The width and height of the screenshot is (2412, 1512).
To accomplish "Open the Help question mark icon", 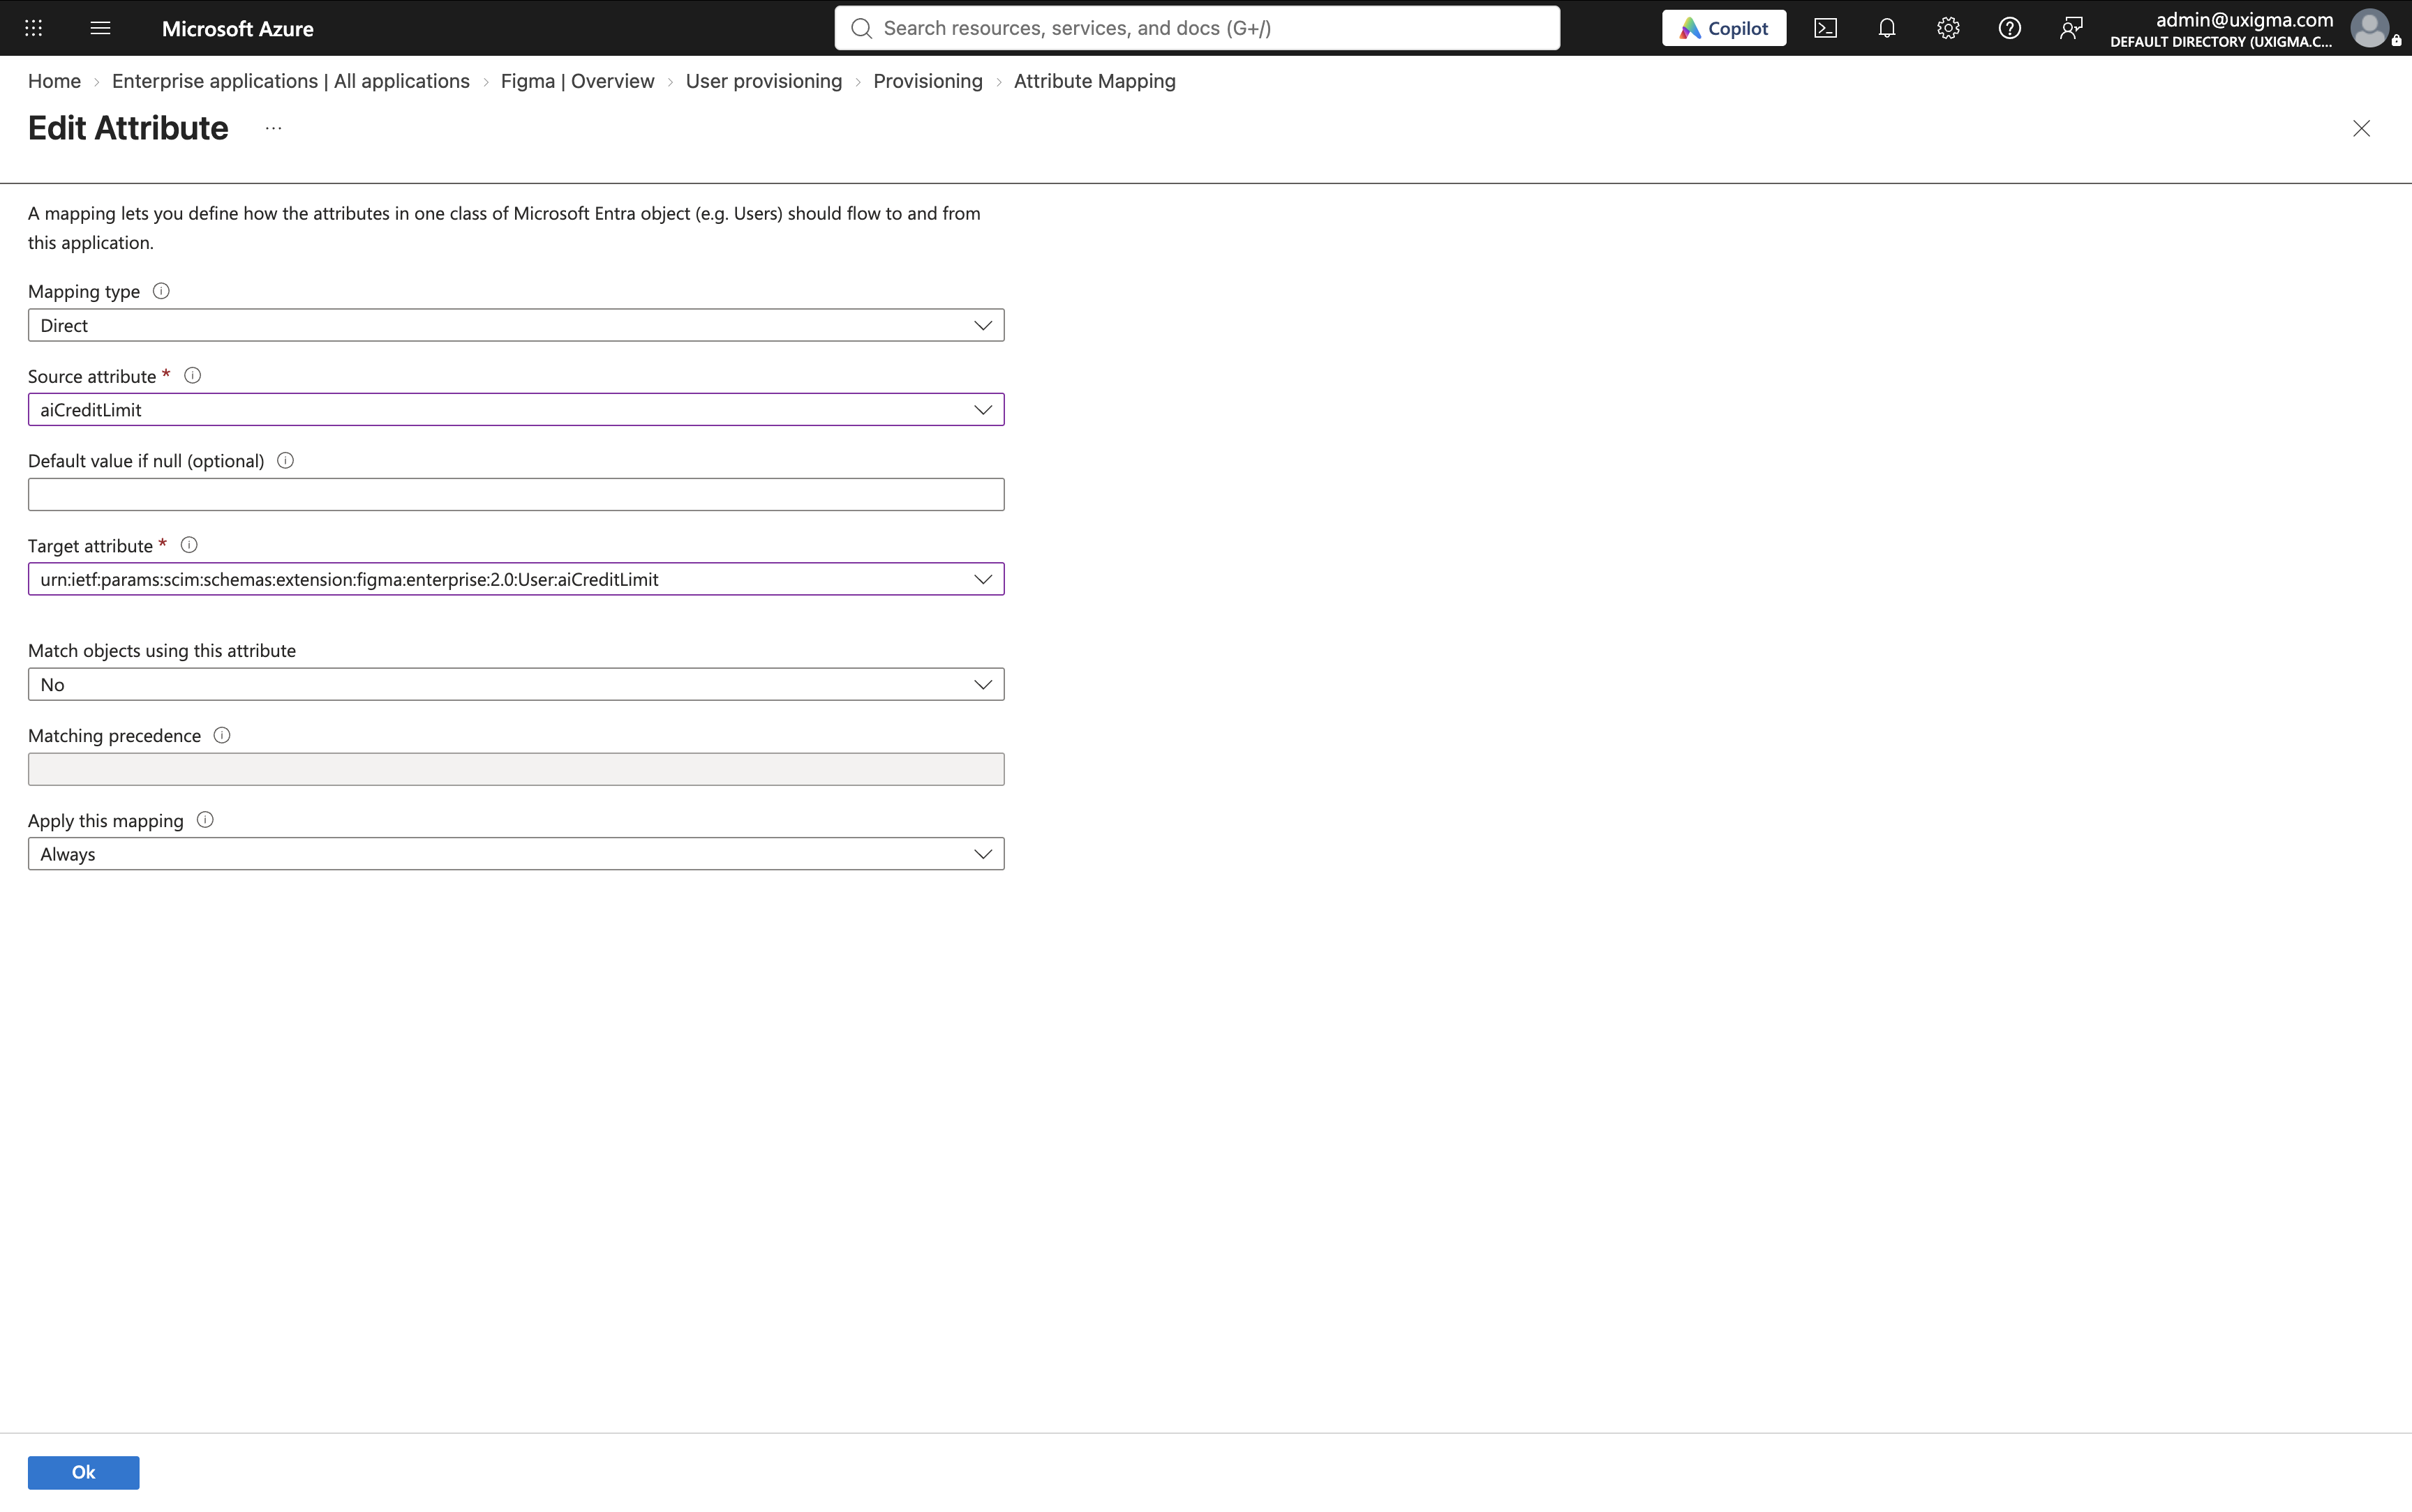I will tap(2009, 28).
